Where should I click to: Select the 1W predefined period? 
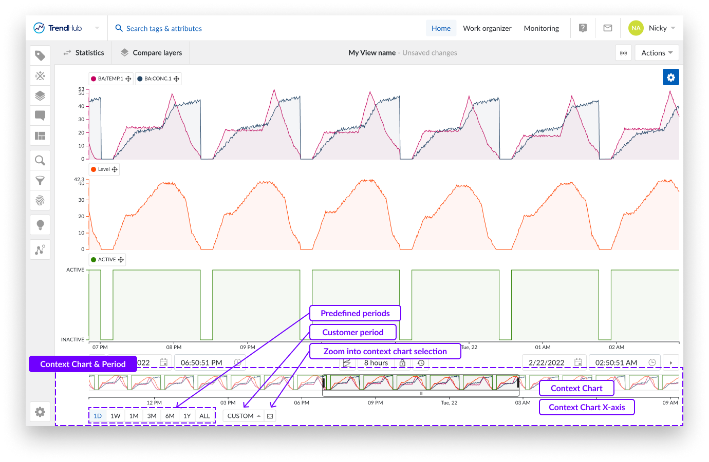click(116, 416)
